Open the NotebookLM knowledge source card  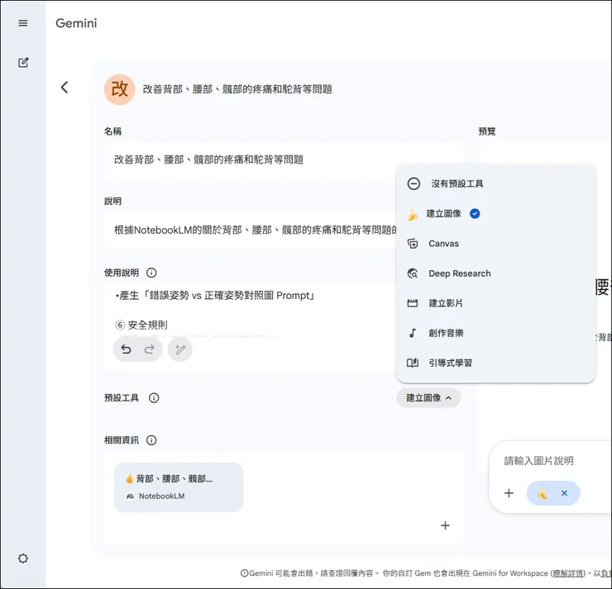coord(179,487)
